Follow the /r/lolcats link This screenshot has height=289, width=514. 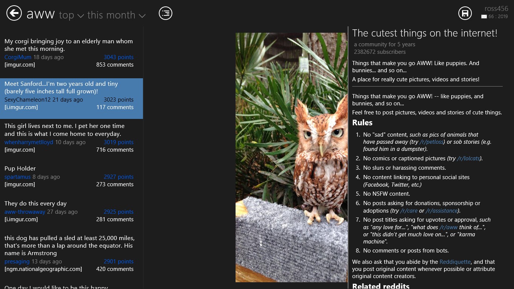tap(468, 158)
